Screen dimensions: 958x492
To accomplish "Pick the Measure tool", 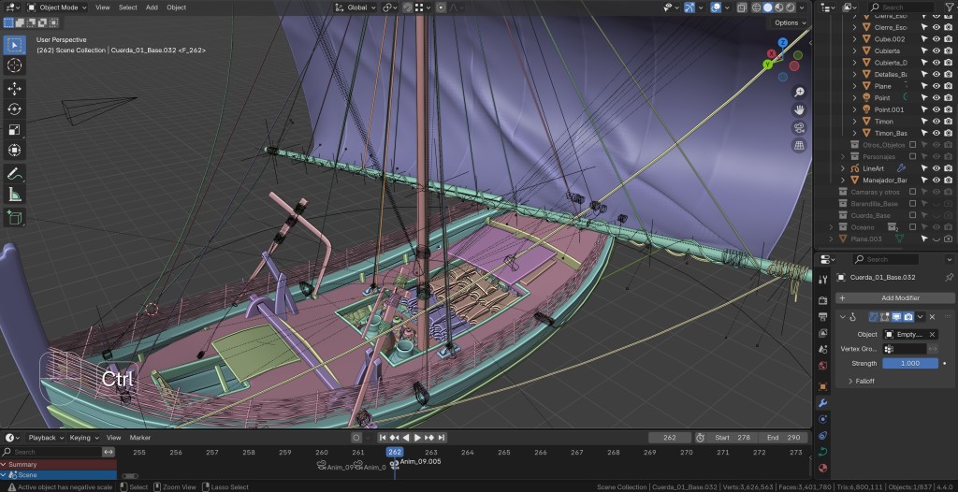I will [x=15, y=195].
